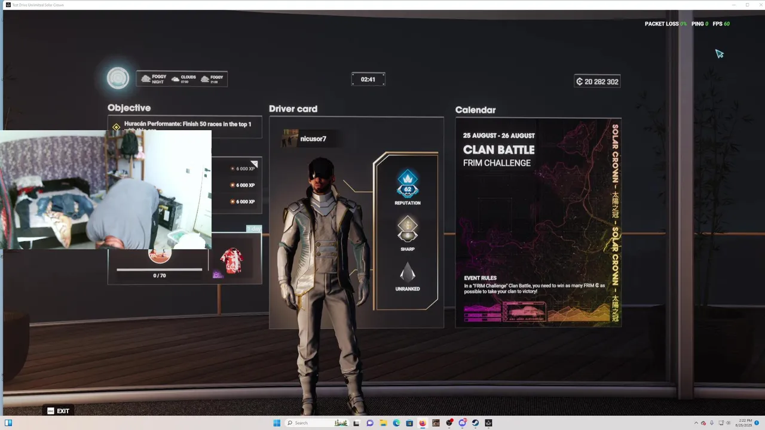Image resolution: width=765 pixels, height=430 pixels.
Task: Open Task View from the taskbar
Action: pos(356,423)
